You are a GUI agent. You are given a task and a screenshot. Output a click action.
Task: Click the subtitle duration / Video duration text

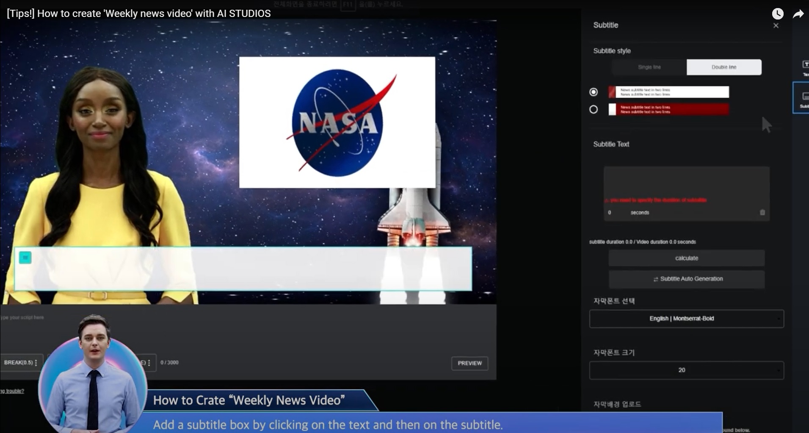point(643,242)
